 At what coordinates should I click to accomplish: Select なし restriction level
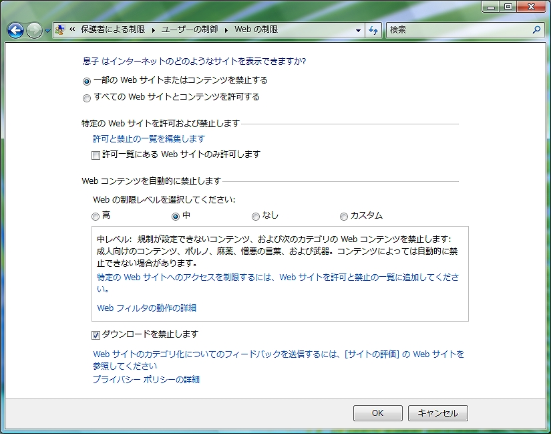click(x=256, y=217)
